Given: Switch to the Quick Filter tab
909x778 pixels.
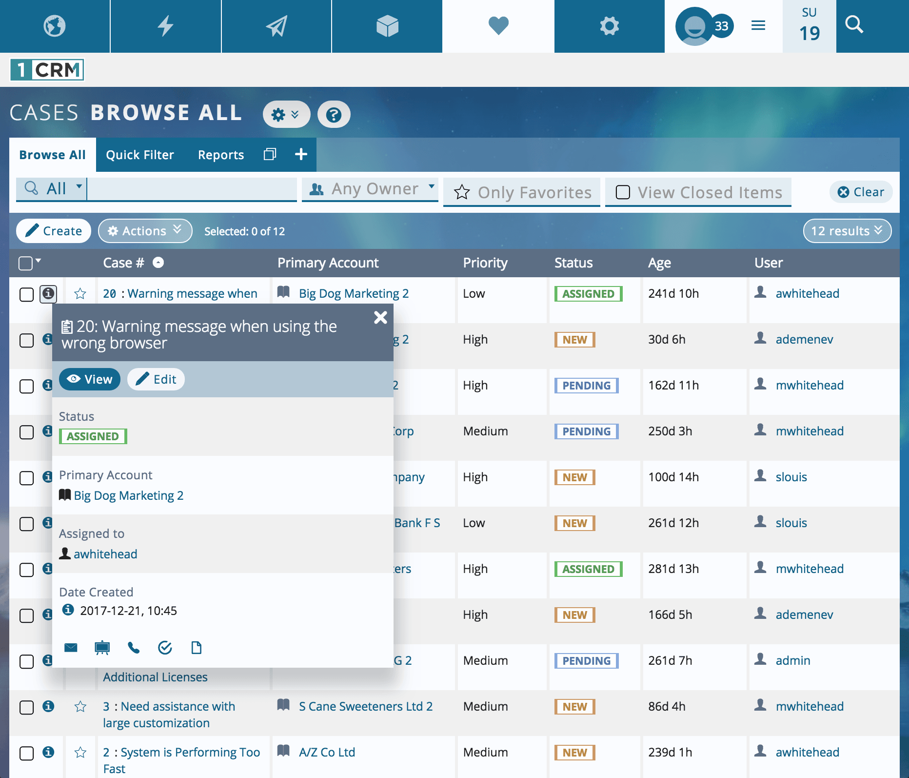Looking at the screenshot, I should 140,155.
